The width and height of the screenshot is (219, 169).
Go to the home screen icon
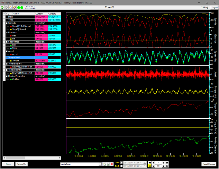(x=10, y=7)
